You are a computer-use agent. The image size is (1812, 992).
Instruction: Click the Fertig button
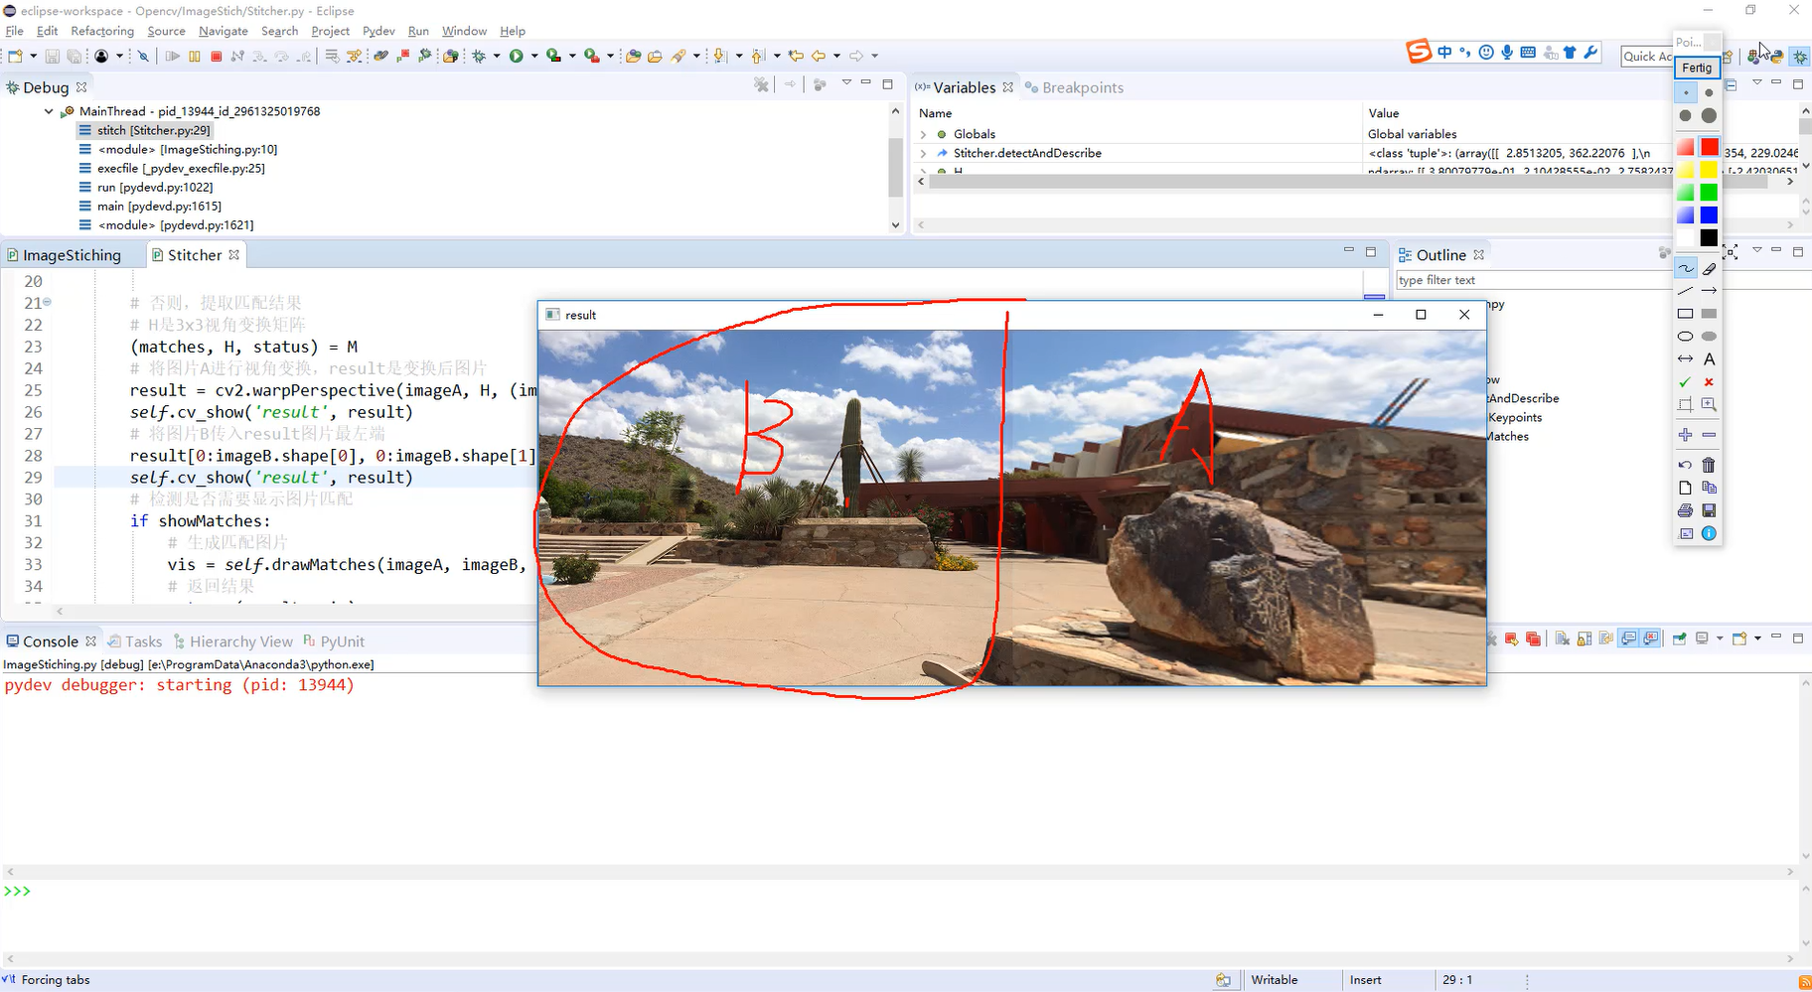point(1697,68)
